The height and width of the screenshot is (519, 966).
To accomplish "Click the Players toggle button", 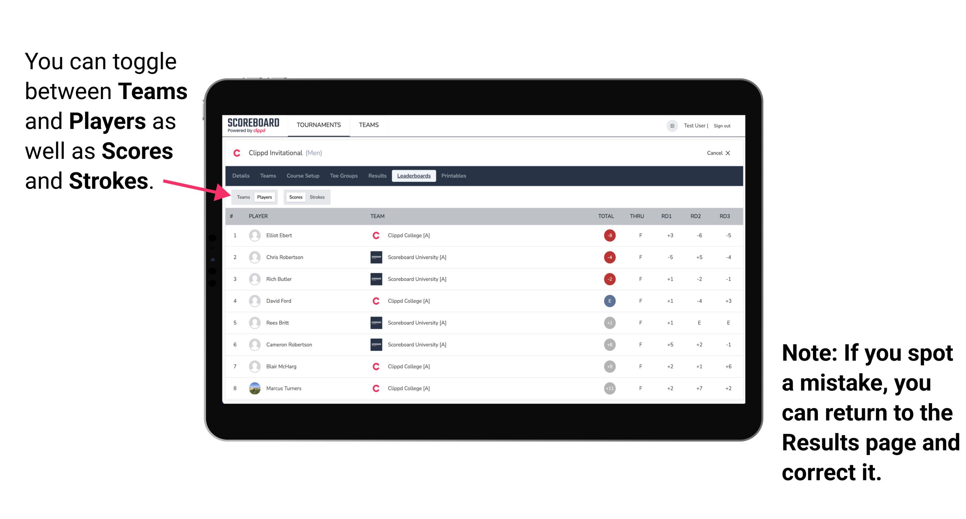I will coord(265,197).
